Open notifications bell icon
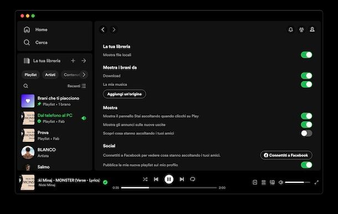This screenshot has height=214, width=338. pos(290,29)
